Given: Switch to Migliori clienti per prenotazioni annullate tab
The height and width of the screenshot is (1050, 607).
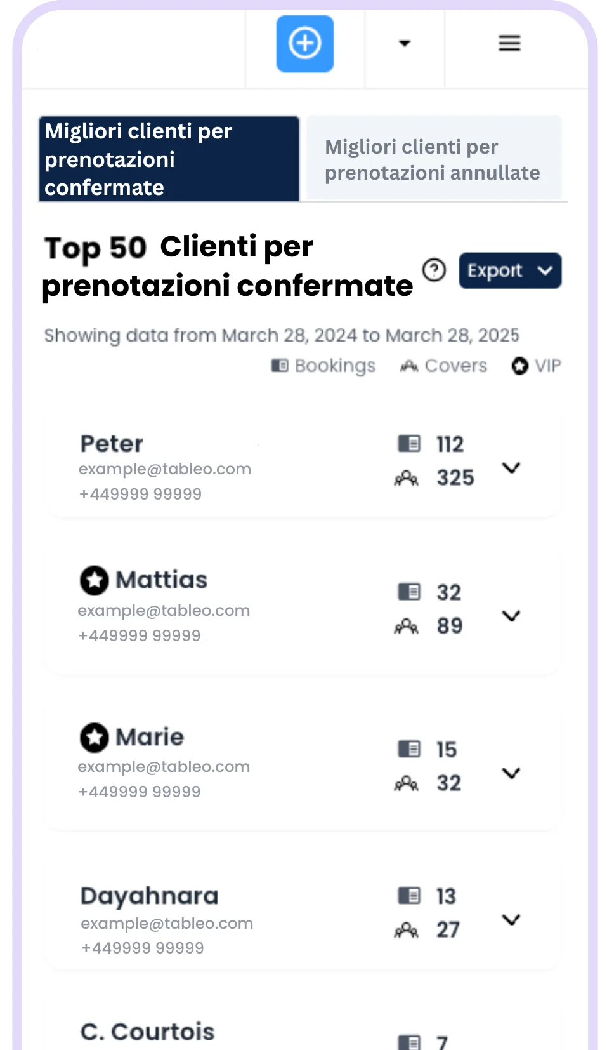Looking at the screenshot, I should click(x=434, y=159).
